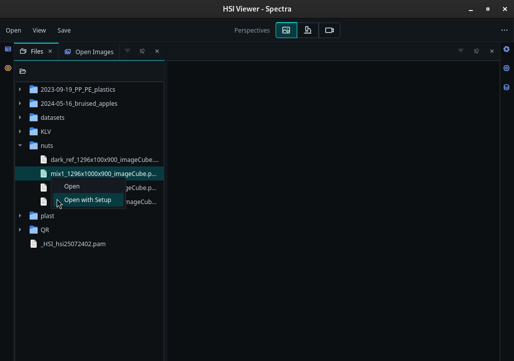
Task: Open the left panel dropdown arrow
Action: click(127, 51)
